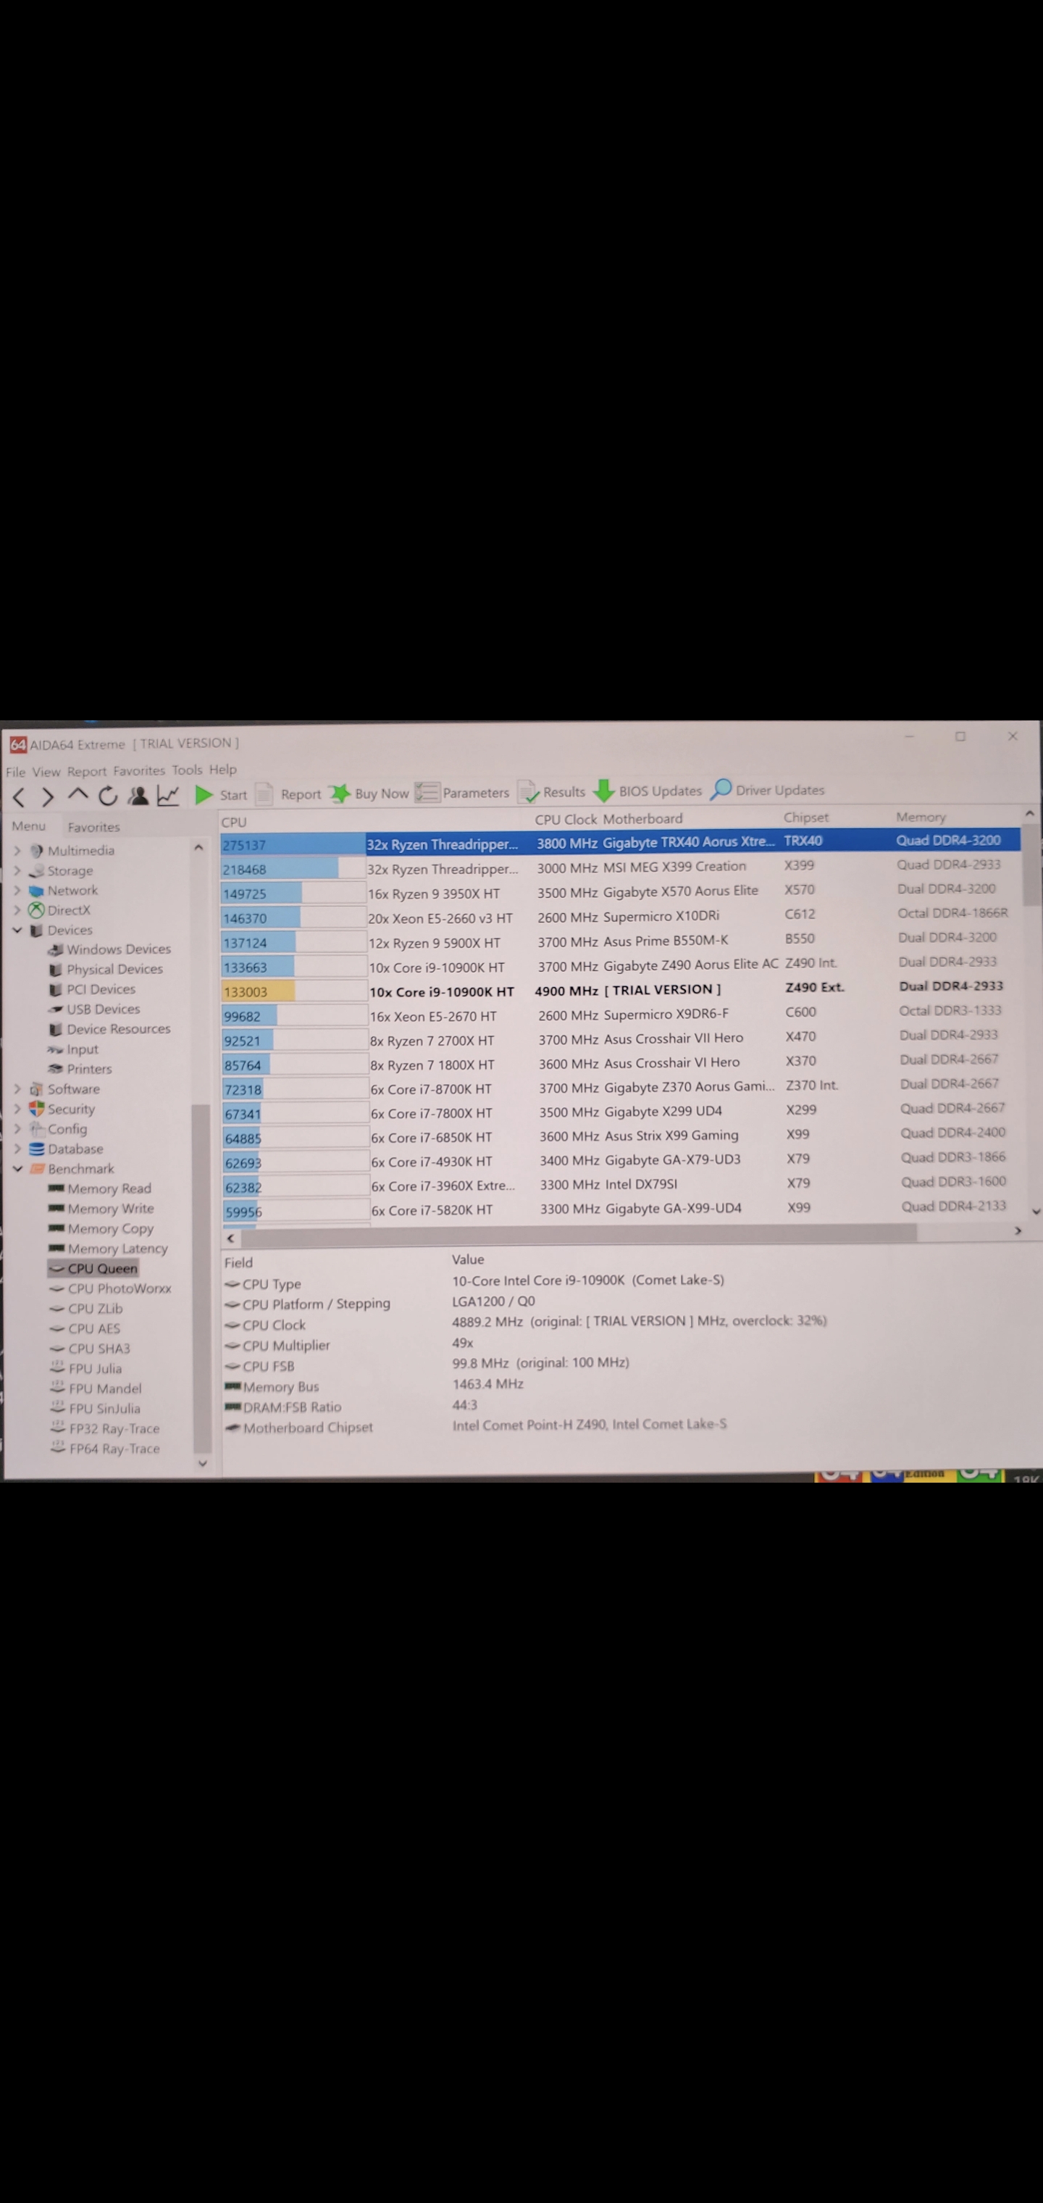Click the Forward navigation arrow

click(x=48, y=798)
